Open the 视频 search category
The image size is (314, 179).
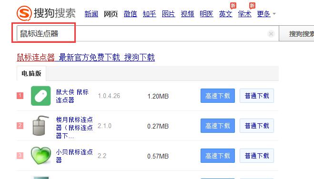pyautogui.click(x=187, y=14)
